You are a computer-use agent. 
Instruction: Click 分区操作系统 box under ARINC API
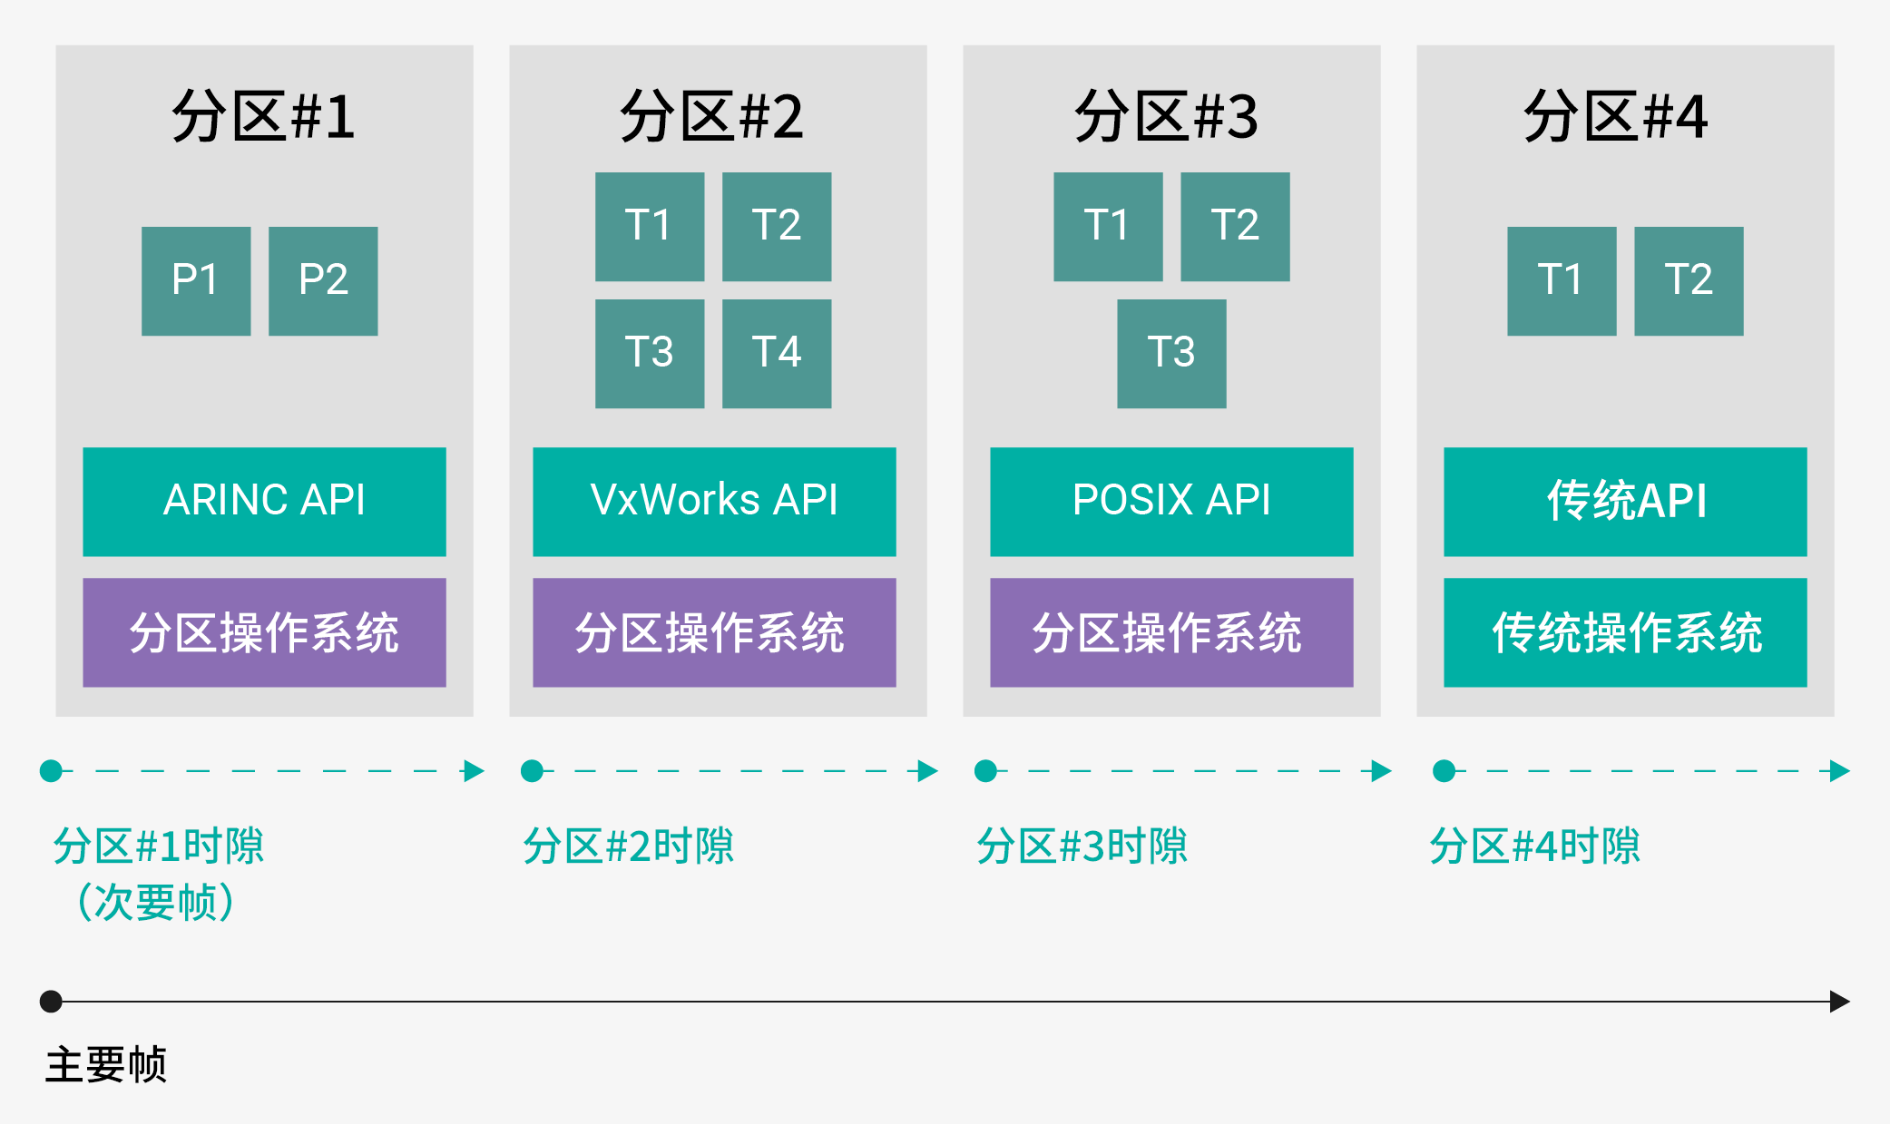tap(264, 632)
